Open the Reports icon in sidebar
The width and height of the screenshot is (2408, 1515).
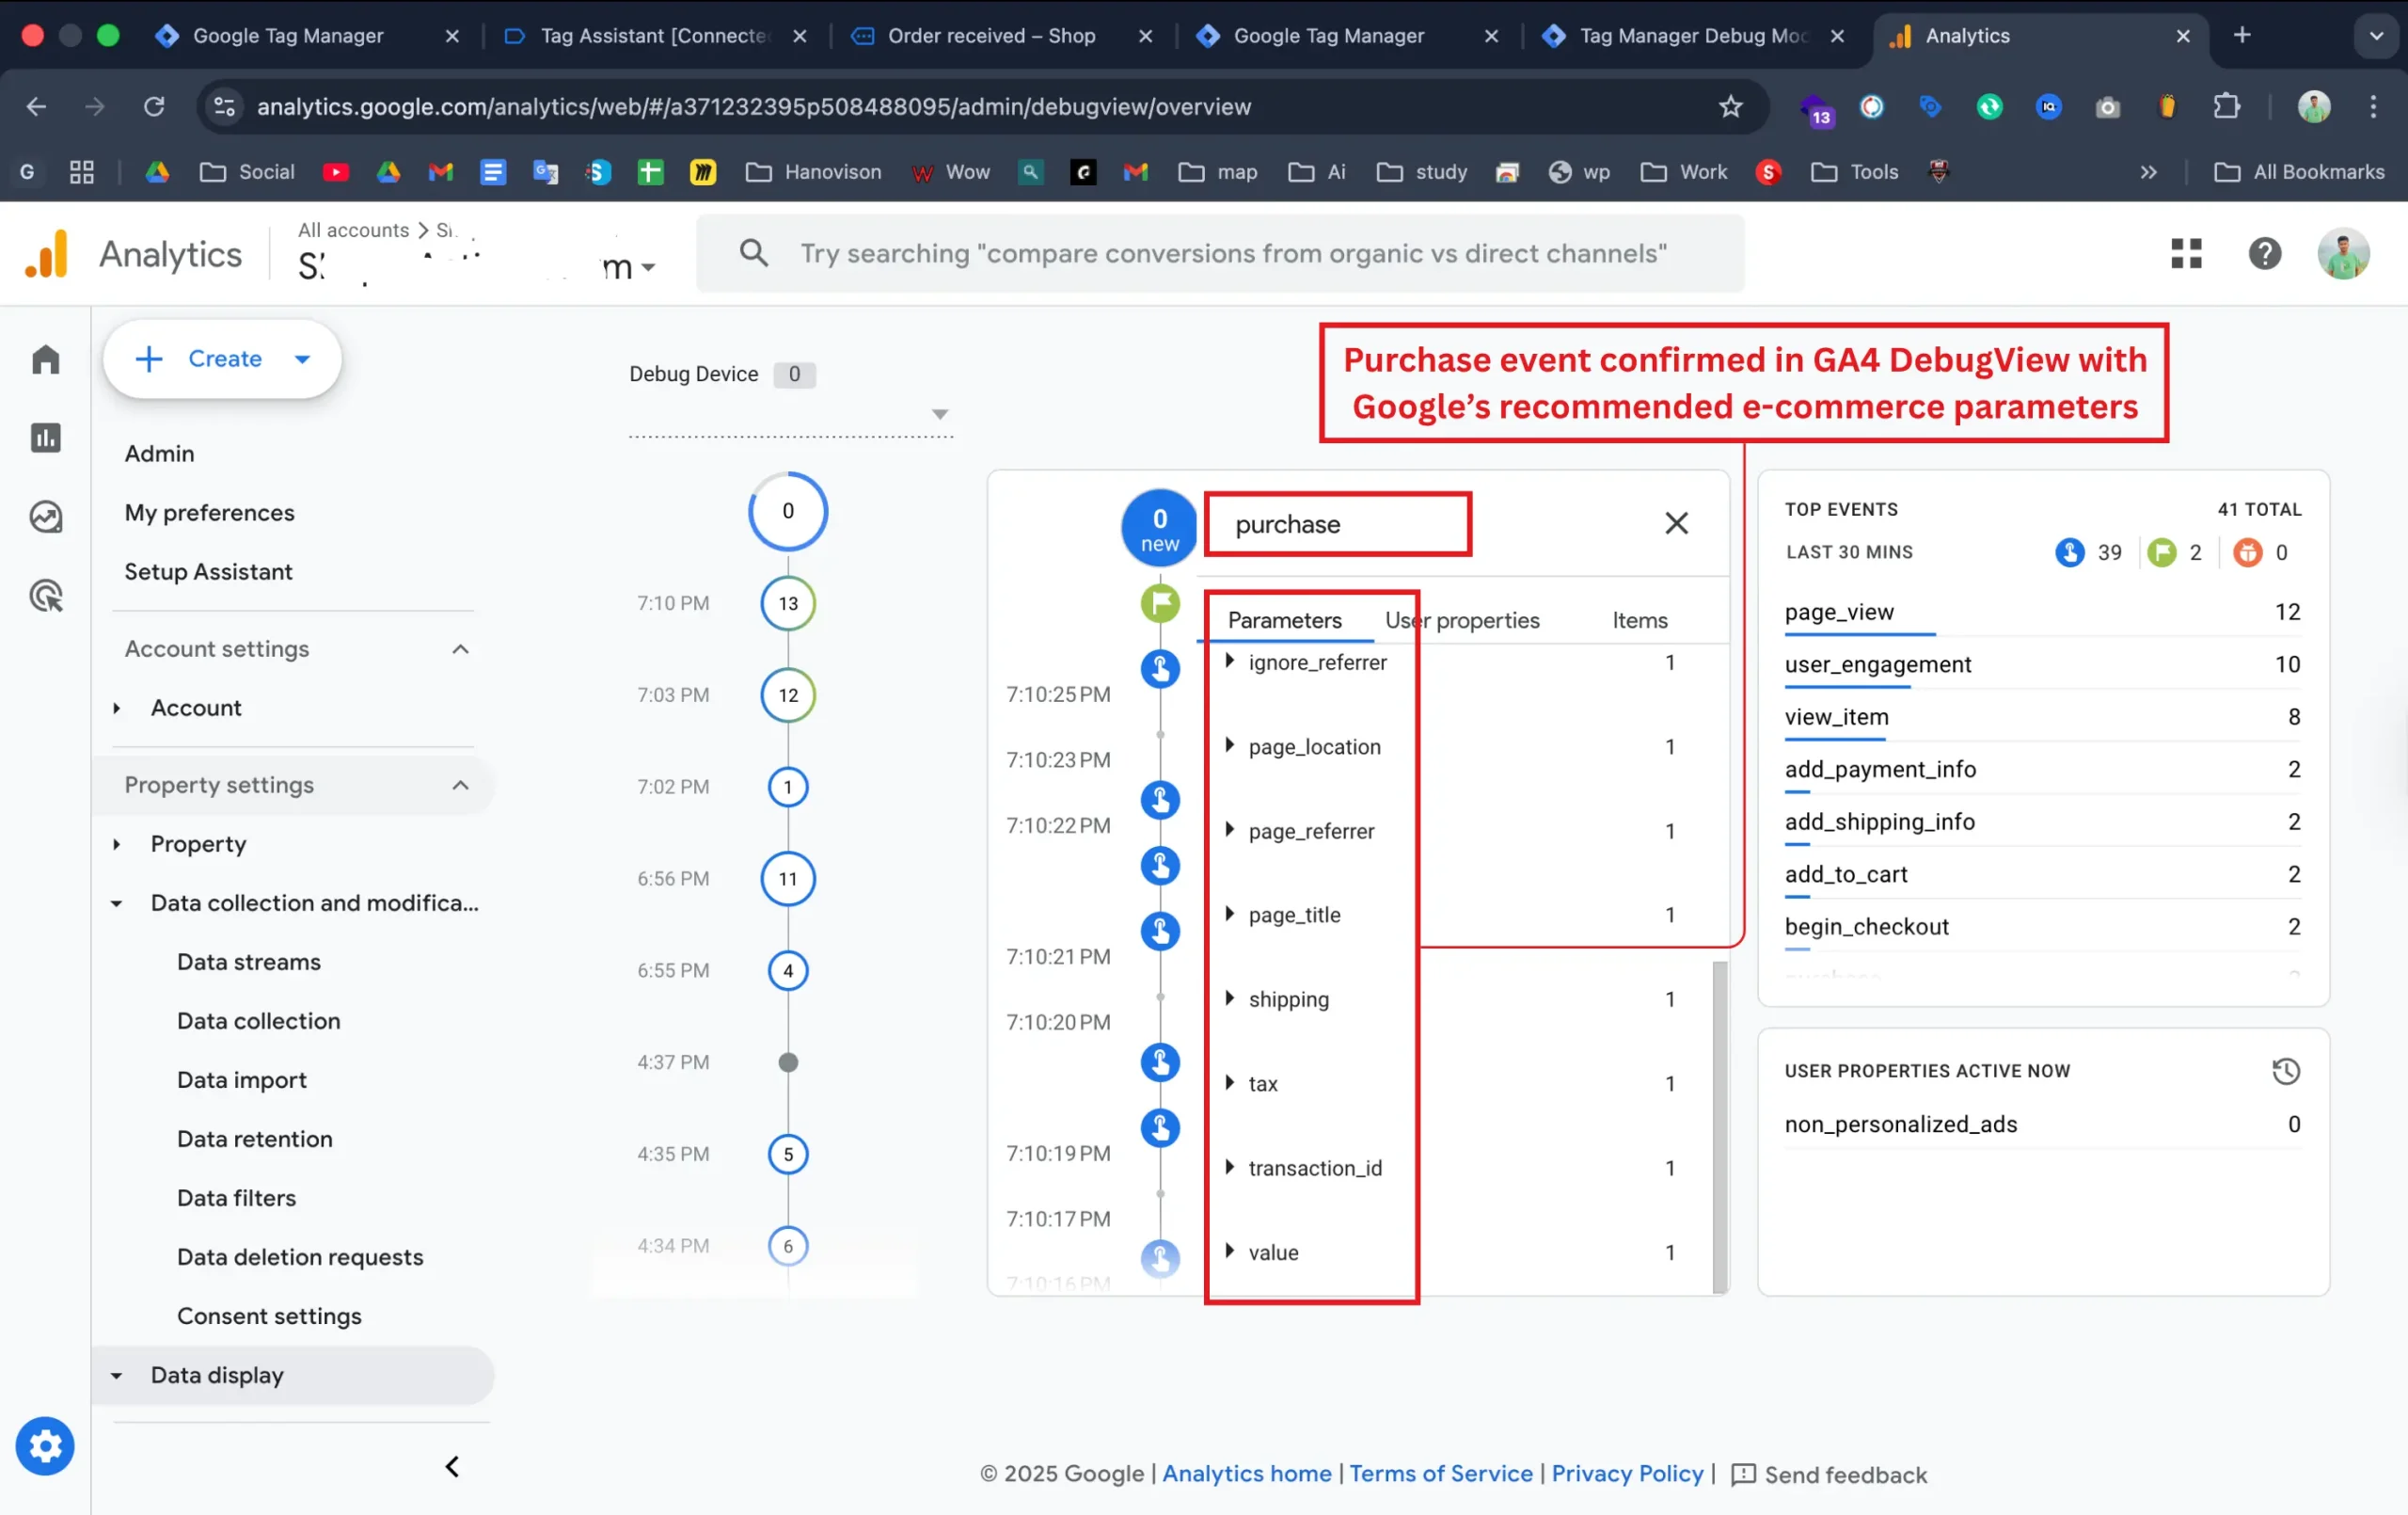point(46,438)
